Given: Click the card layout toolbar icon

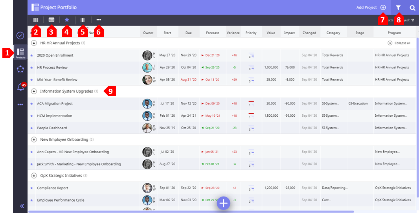Looking at the screenshot, I should [51, 20].
